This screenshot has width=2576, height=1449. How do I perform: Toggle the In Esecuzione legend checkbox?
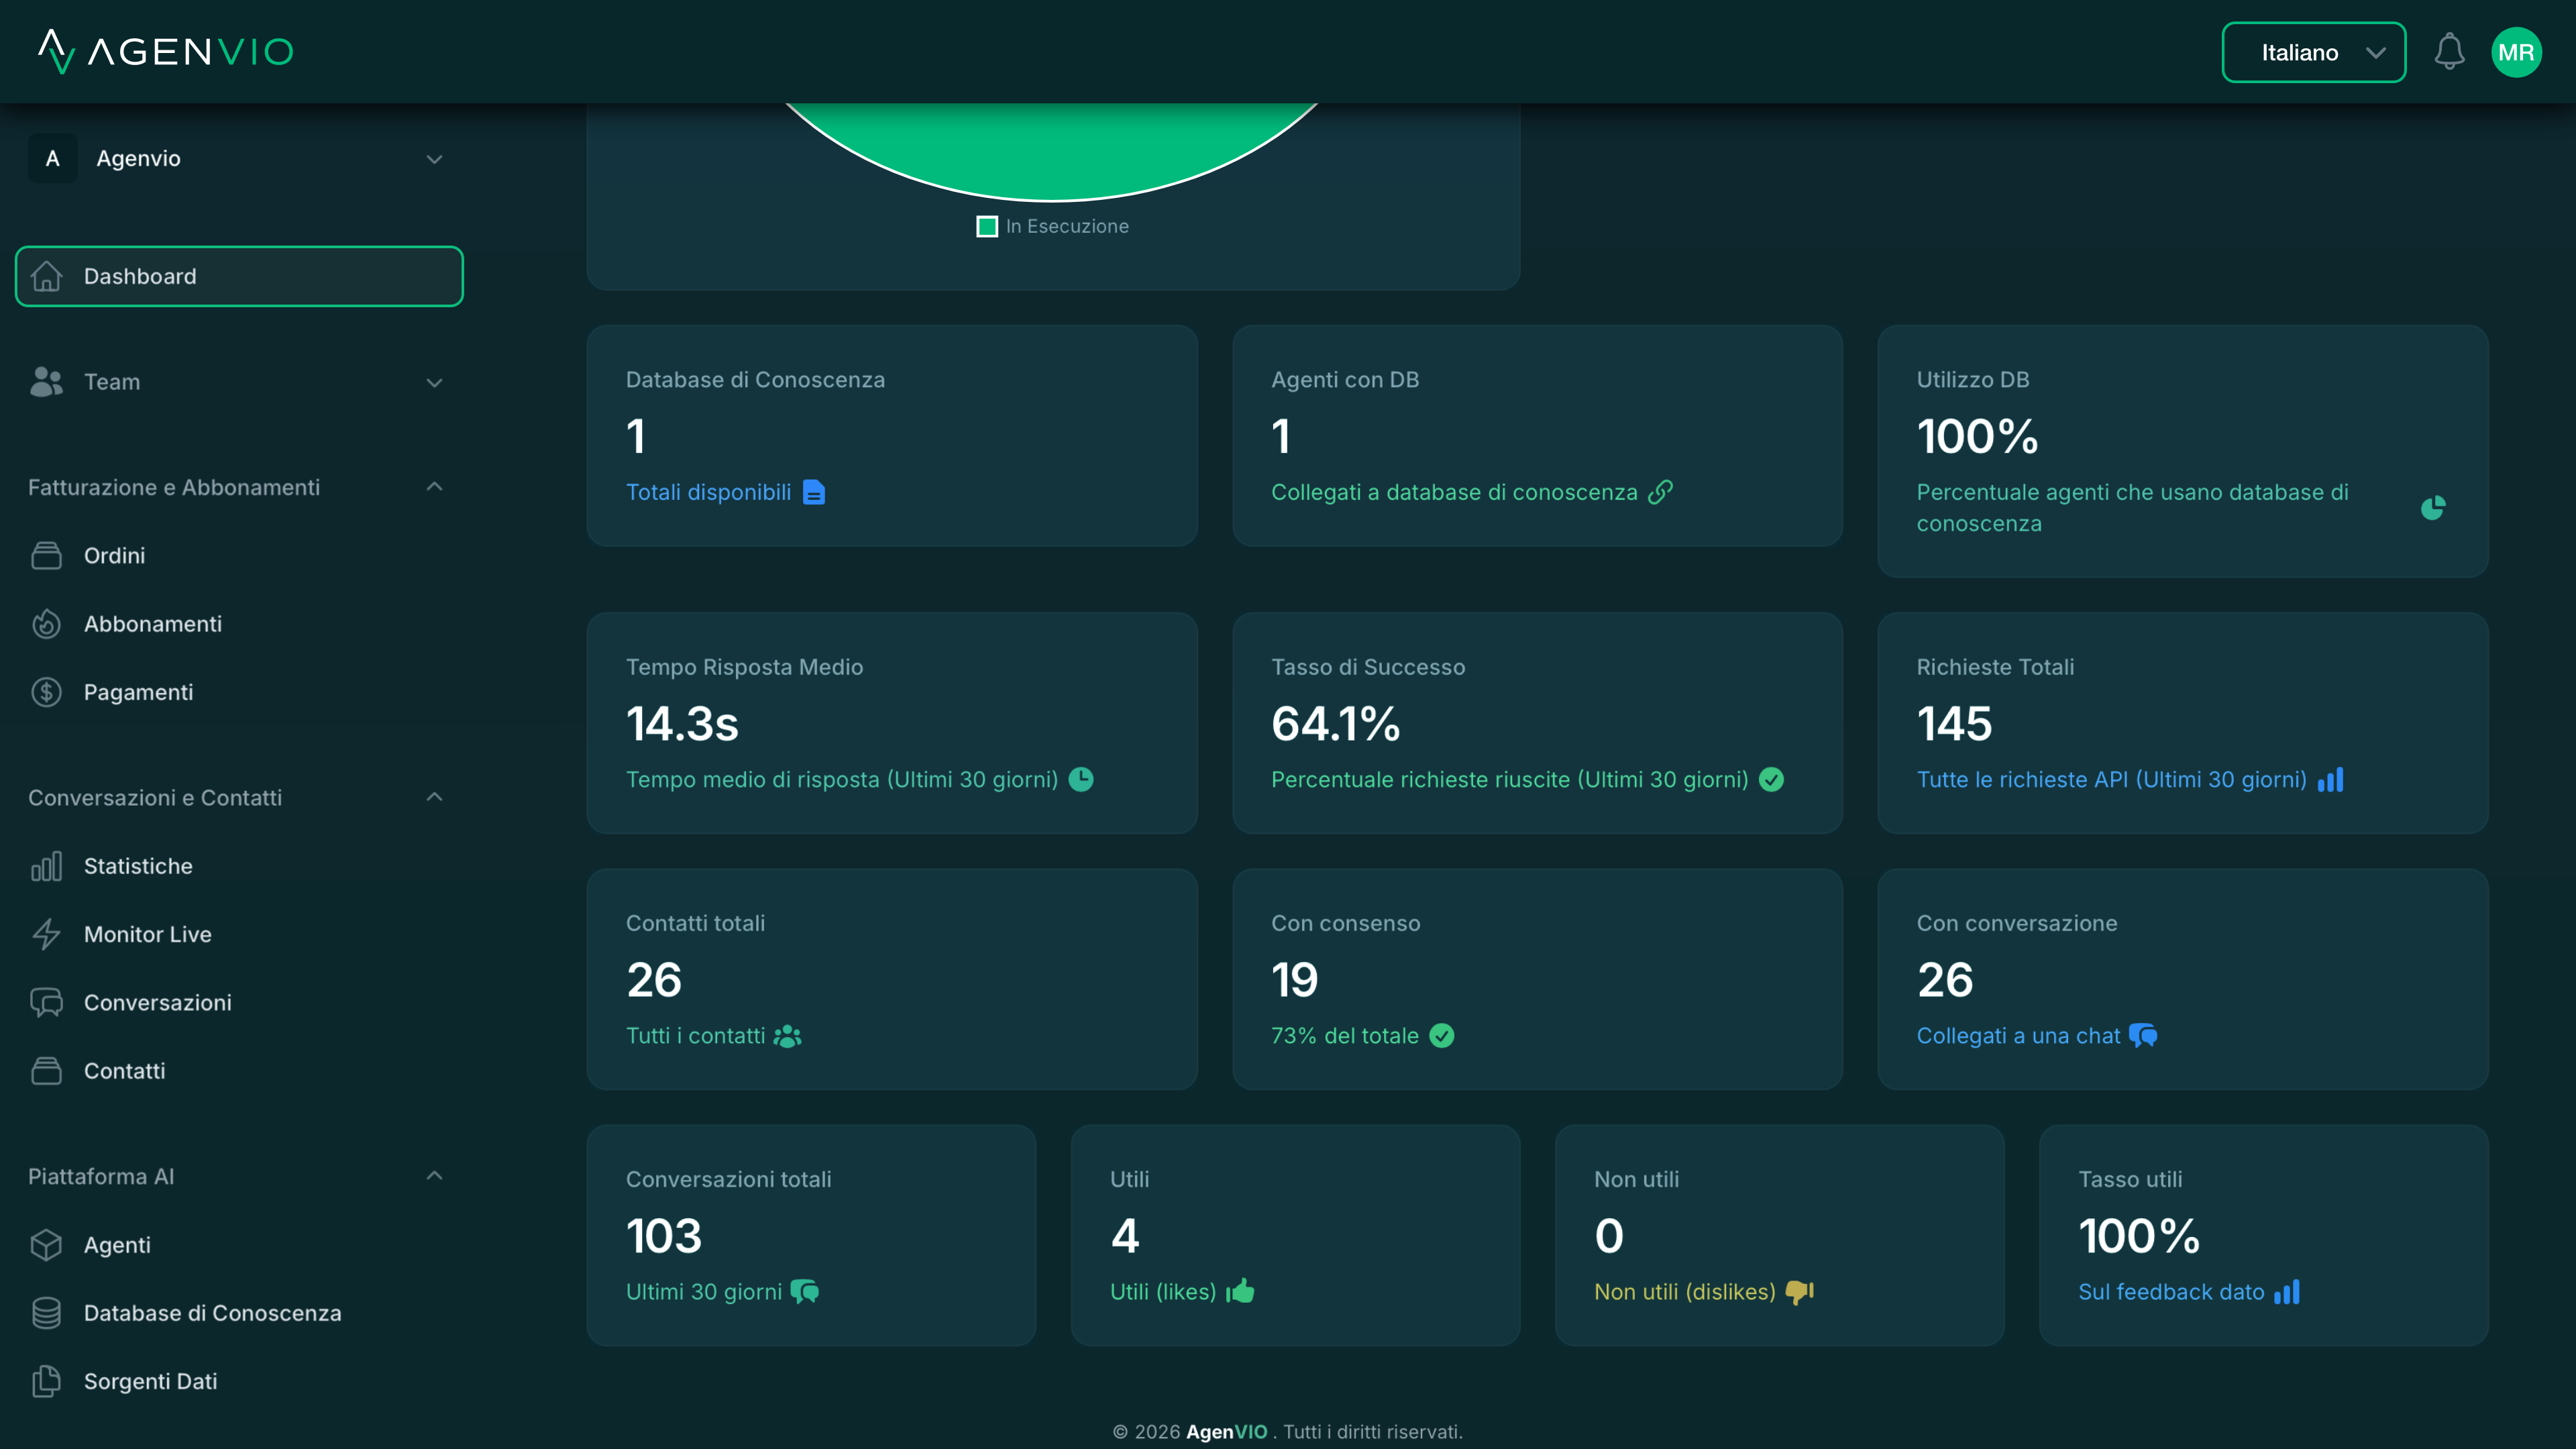click(x=987, y=226)
